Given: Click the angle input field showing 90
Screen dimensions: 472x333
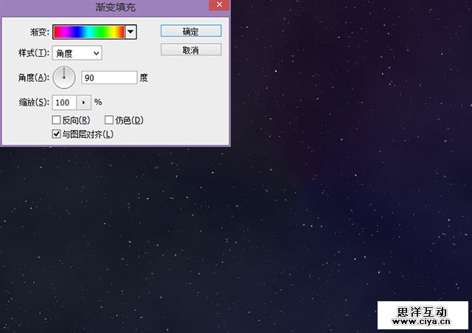Looking at the screenshot, I should (109, 78).
